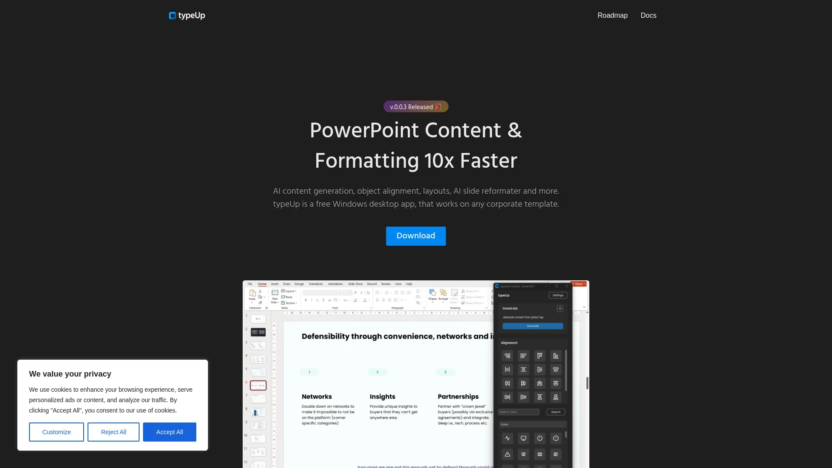Click the Download button

click(416, 236)
